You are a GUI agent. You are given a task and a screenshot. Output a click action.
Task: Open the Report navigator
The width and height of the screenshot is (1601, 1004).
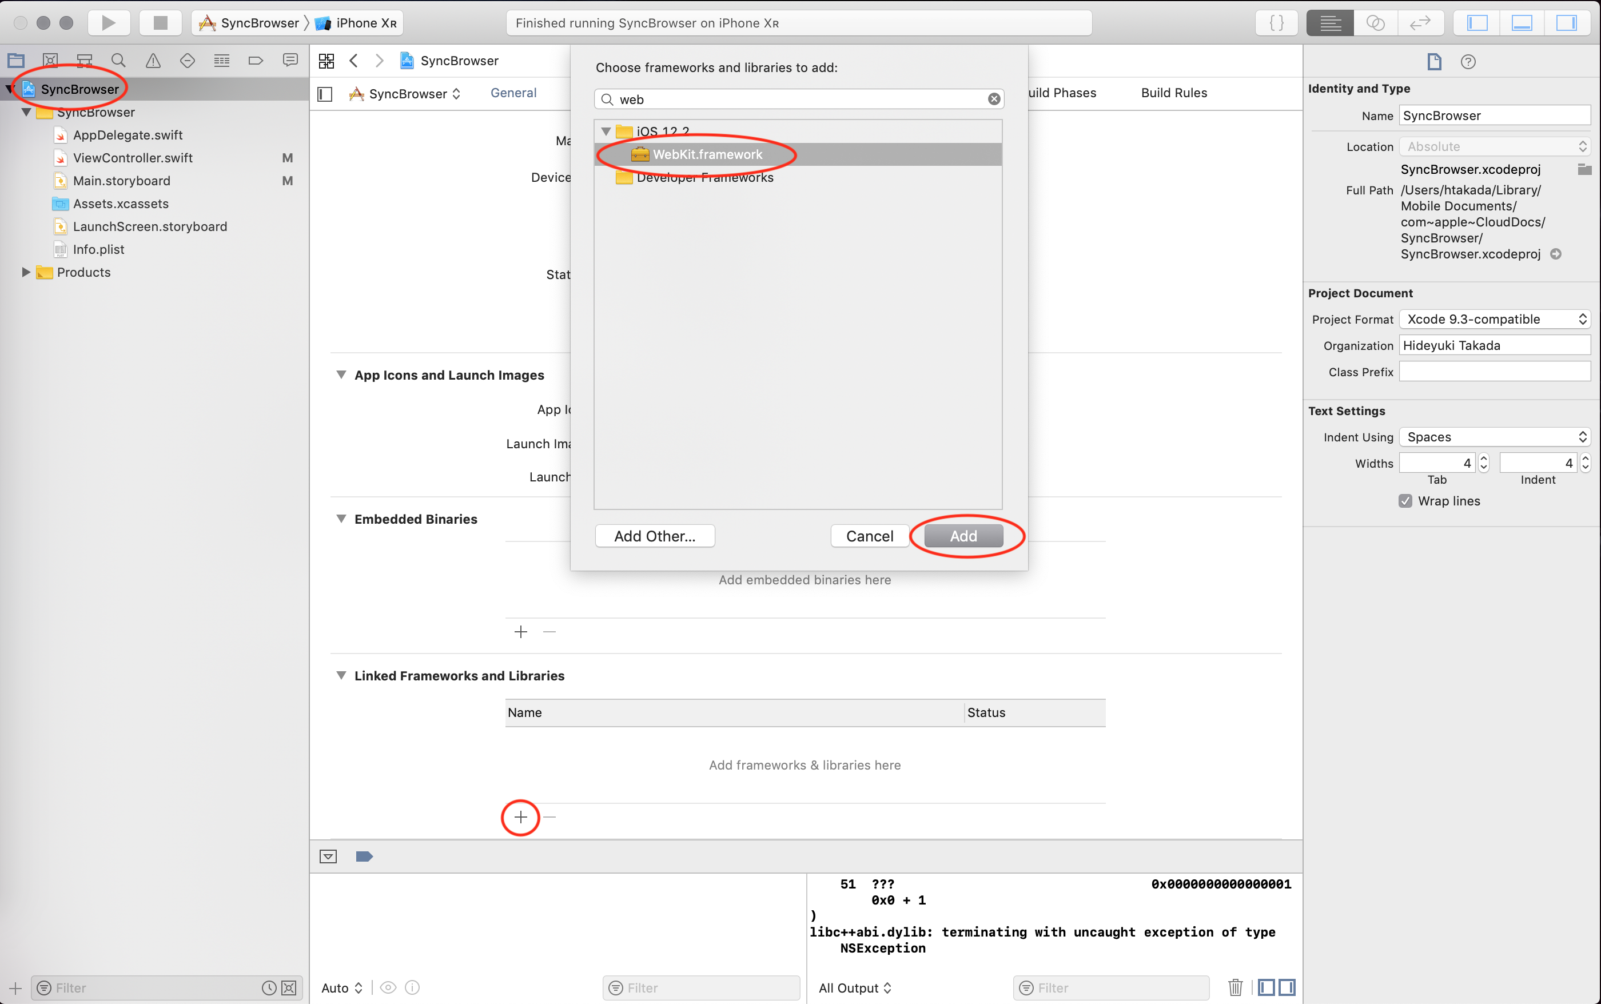point(290,61)
